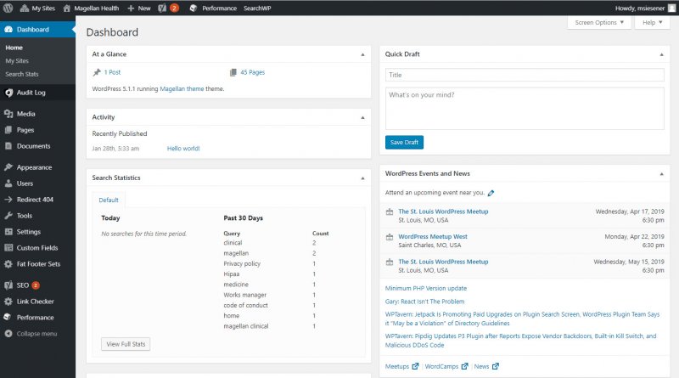679x378 pixels.
Task: Open WPTavern Jetpack Paid Upgrades article
Action: point(522,319)
